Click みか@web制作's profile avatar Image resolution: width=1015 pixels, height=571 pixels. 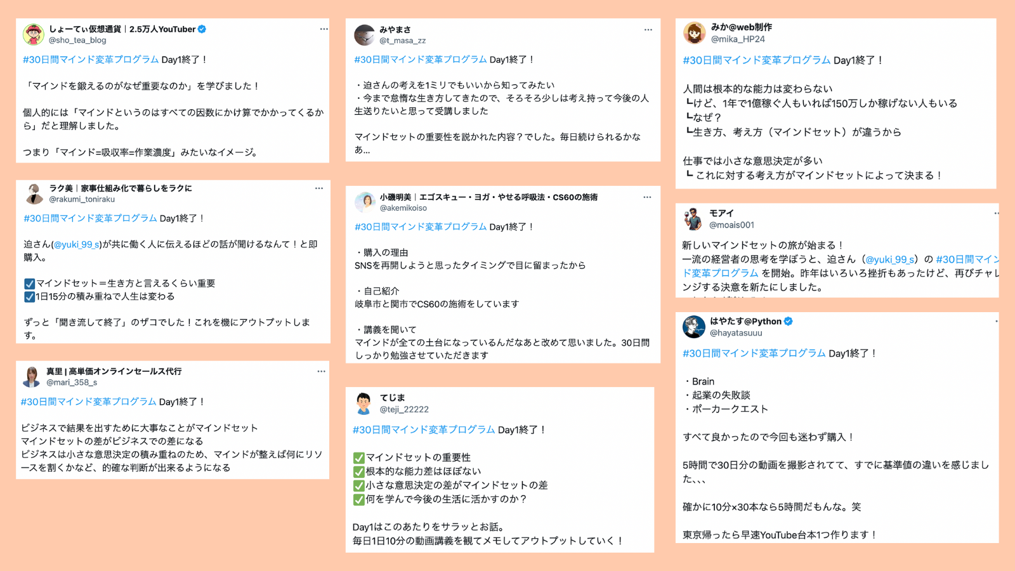(694, 32)
